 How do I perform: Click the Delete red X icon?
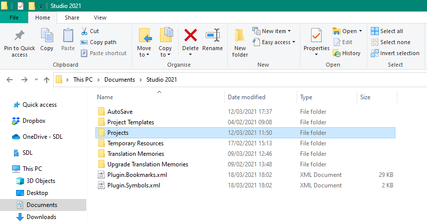click(x=190, y=36)
